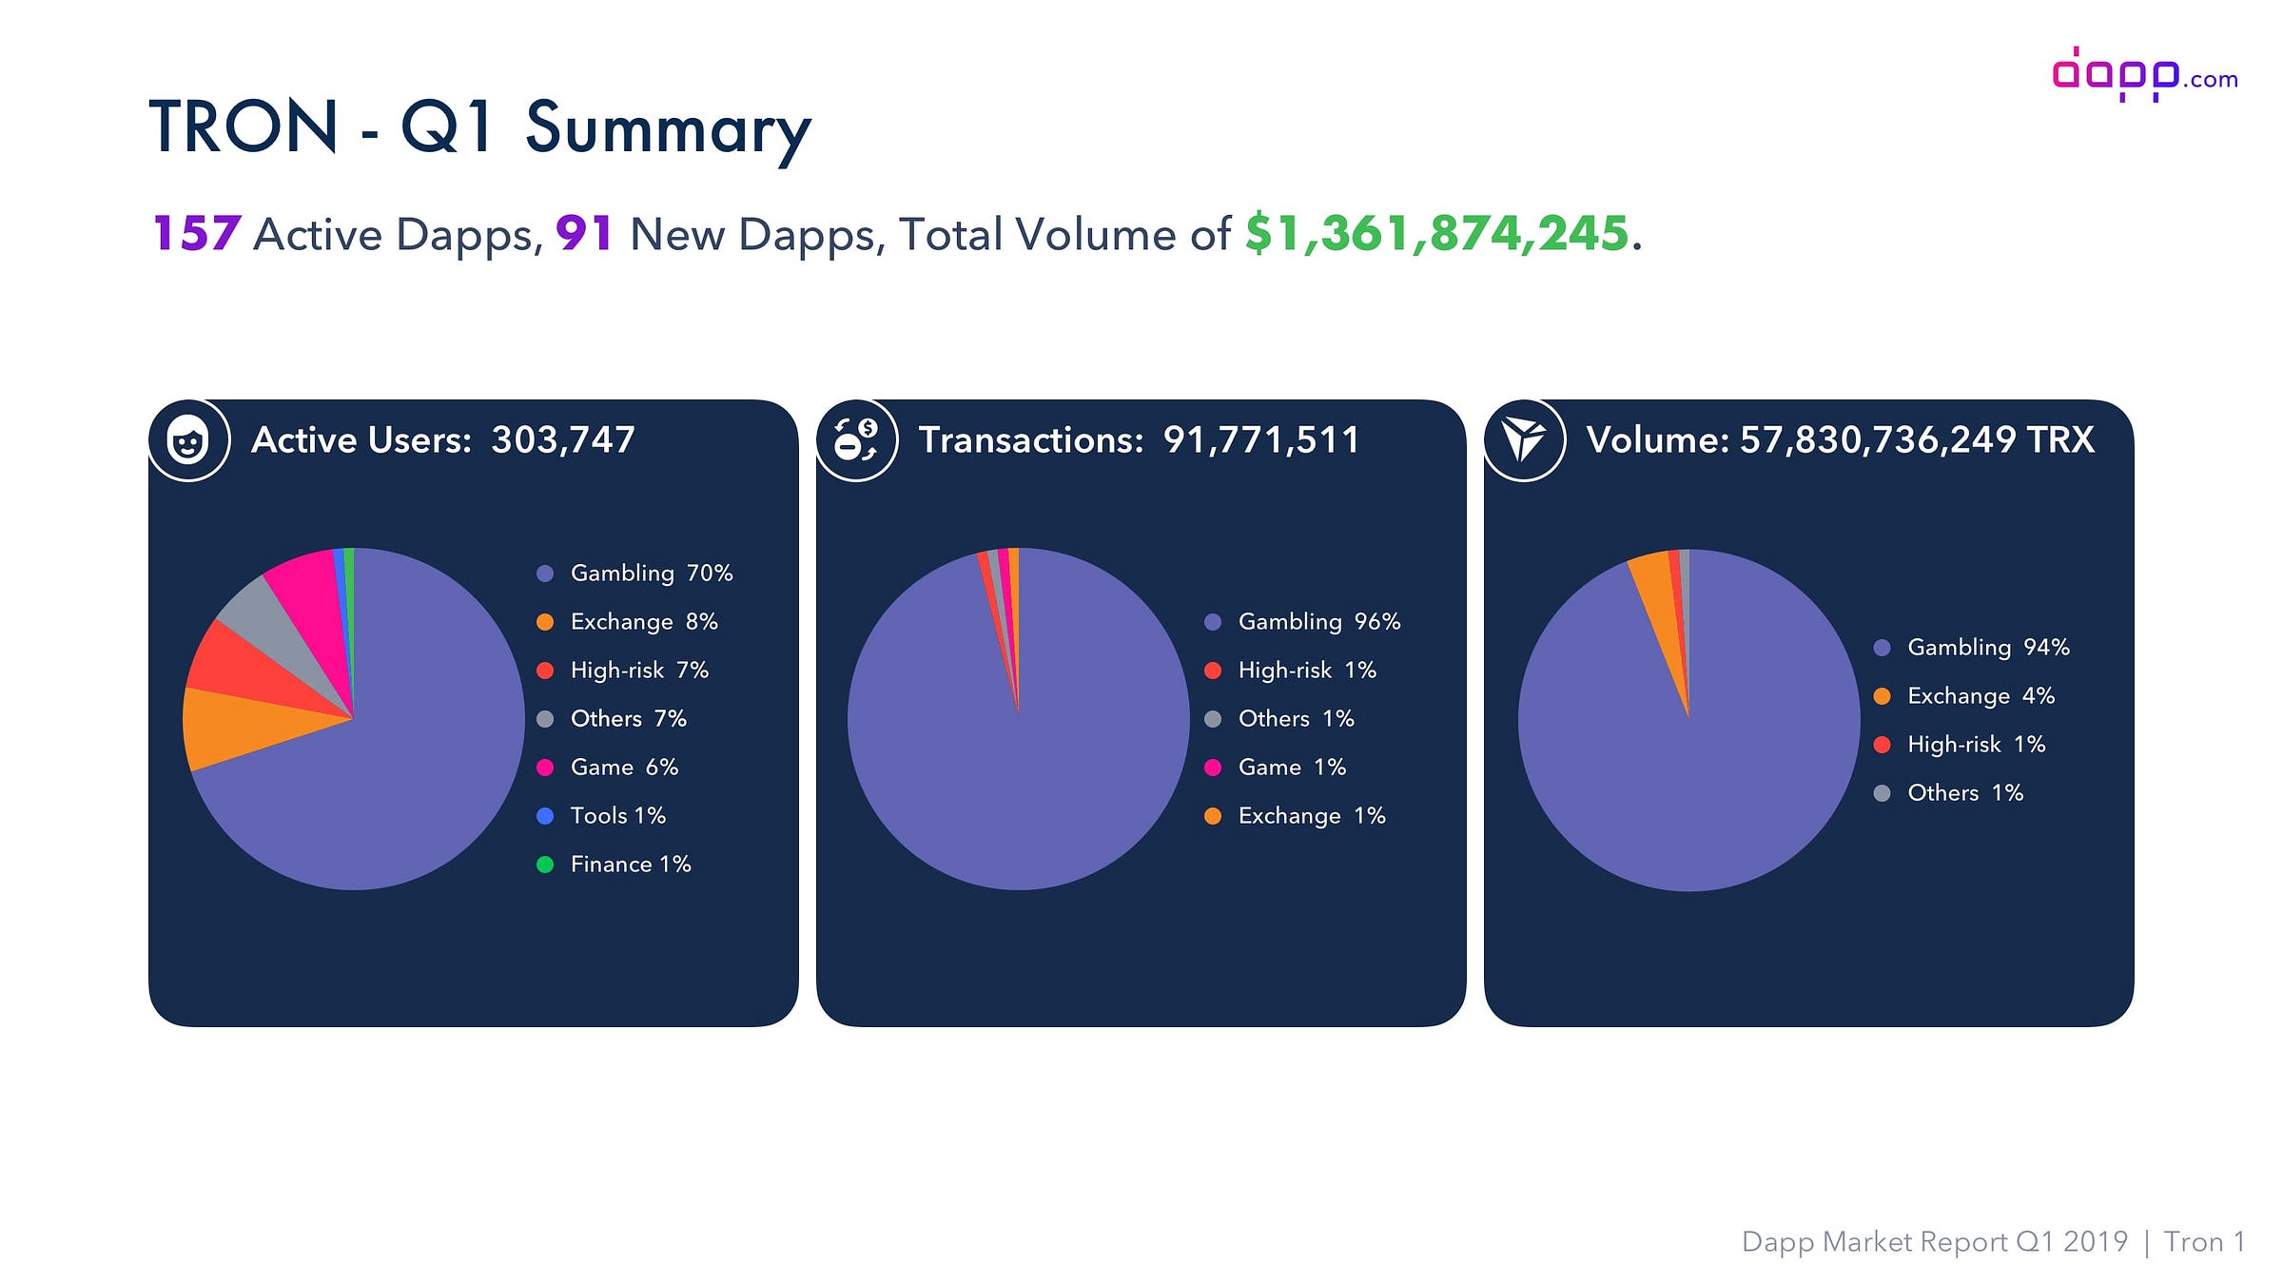Click the '157' active dapps number
This screenshot has height=1284, width=2283.
pos(197,233)
